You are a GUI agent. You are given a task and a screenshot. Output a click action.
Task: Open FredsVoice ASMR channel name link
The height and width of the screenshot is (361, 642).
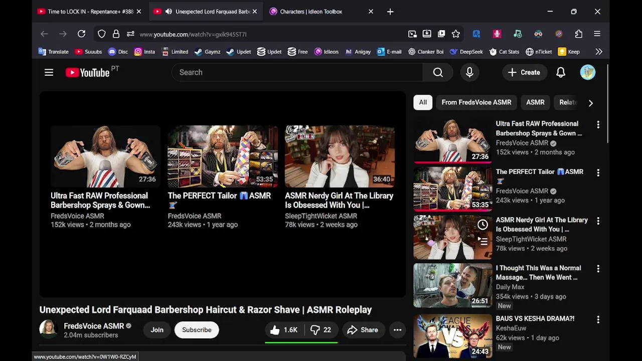[94, 326]
